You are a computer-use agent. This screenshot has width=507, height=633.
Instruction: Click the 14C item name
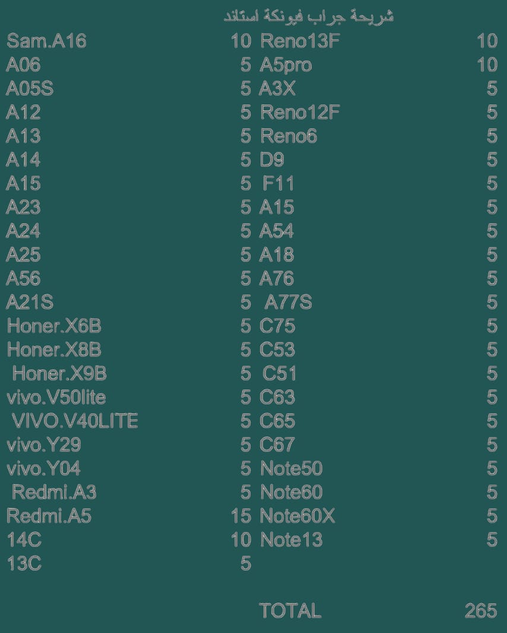point(24,539)
